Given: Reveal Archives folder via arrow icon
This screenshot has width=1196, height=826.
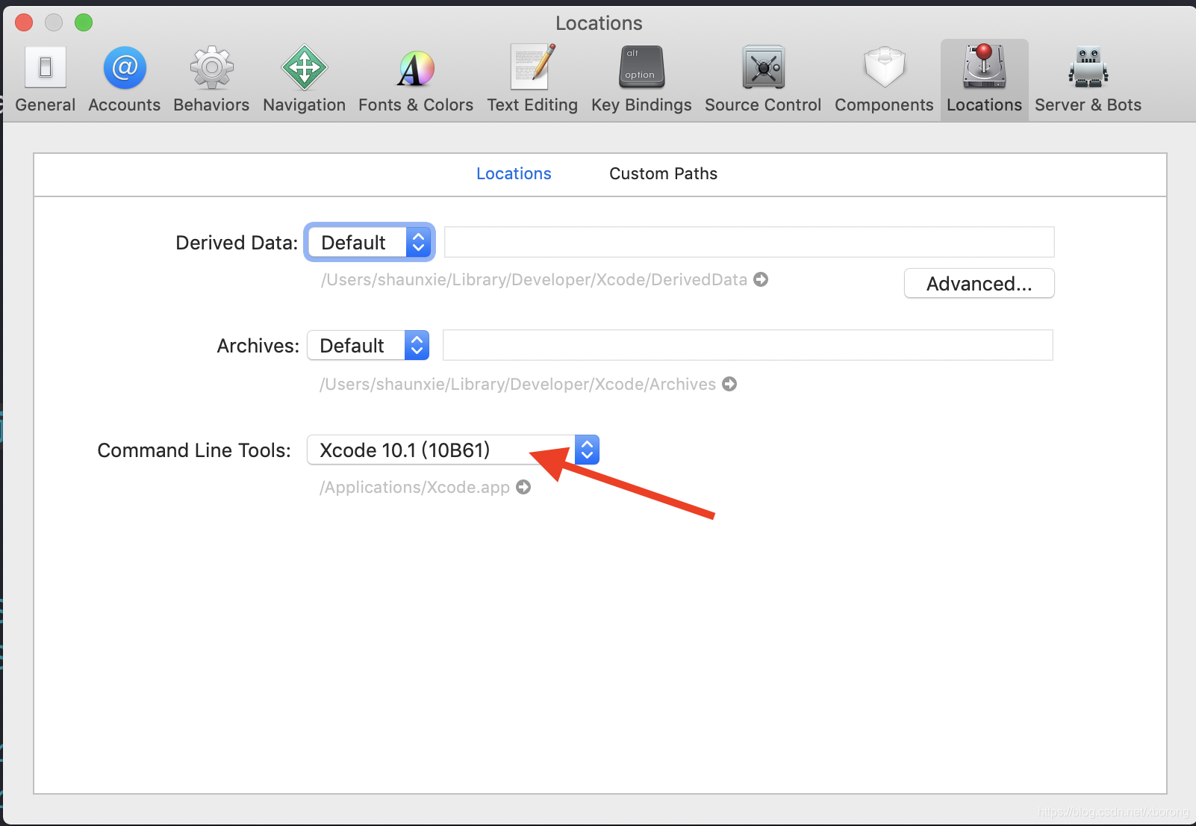Looking at the screenshot, I should pyautogui.click(x=729, y=384).
